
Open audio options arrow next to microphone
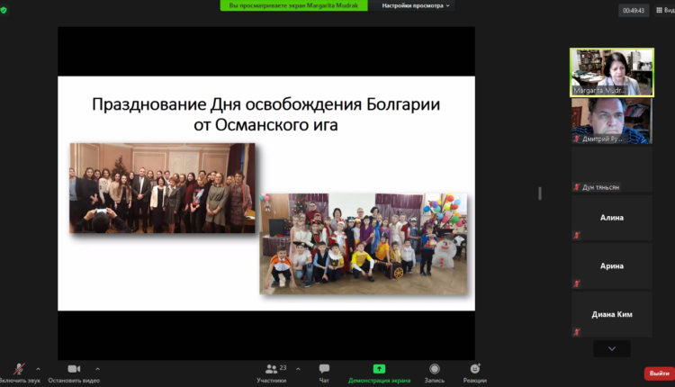(x=38, y=369)
